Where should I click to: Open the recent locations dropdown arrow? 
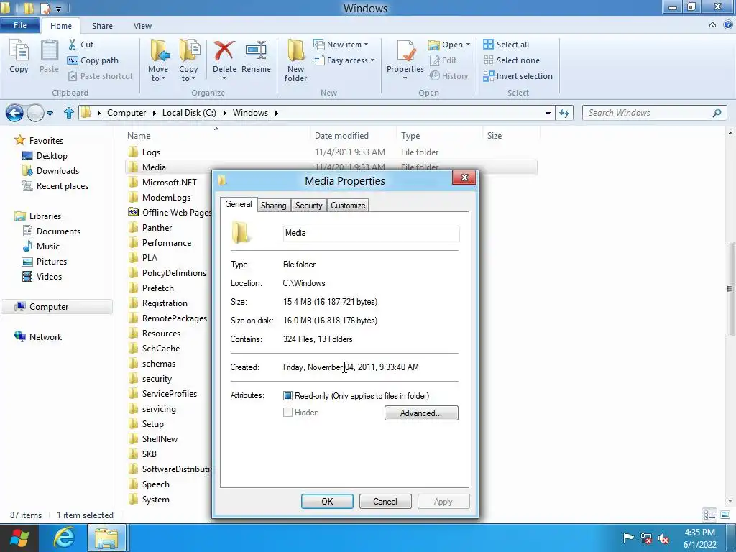50,113
